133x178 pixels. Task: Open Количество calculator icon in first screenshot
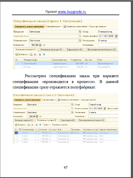coord(40,45)
